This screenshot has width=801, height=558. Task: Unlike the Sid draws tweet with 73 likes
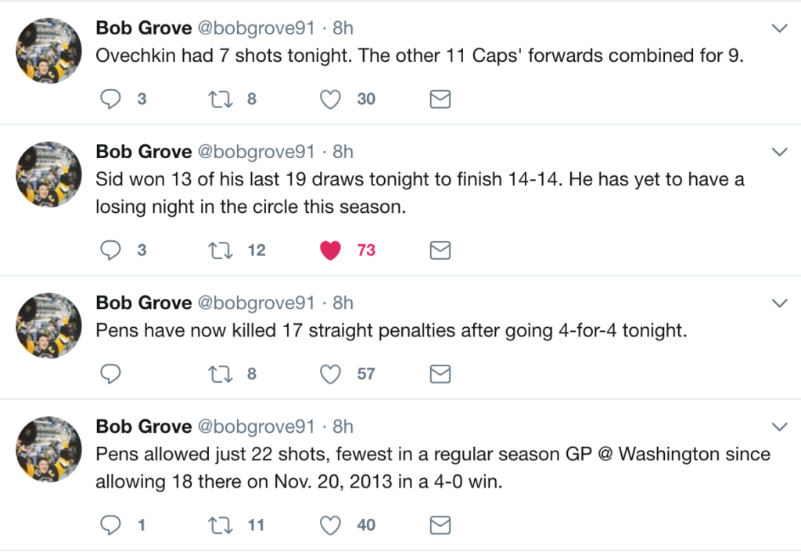point(332,250)
